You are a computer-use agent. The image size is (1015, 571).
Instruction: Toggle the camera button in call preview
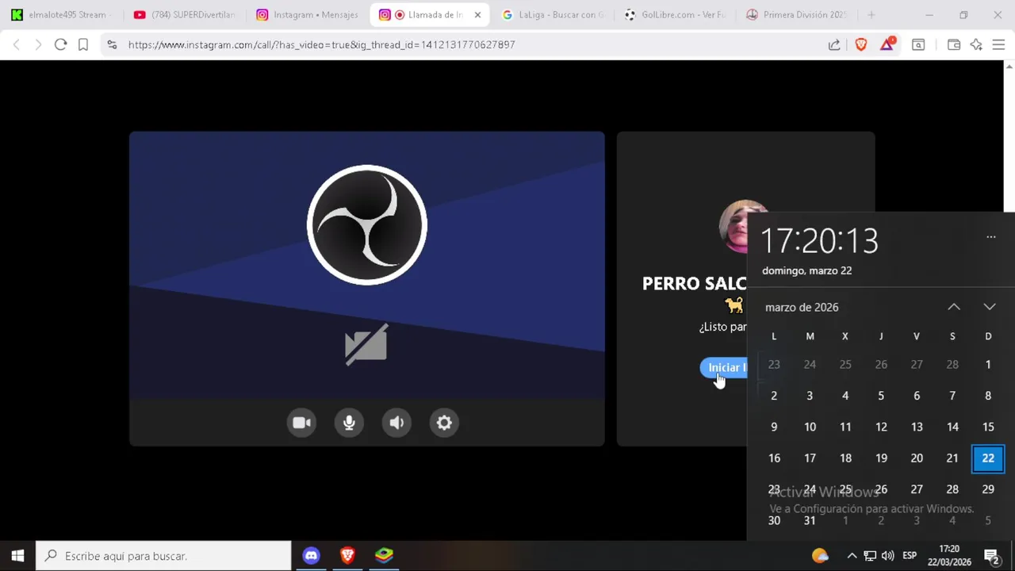tap(301, 423)
